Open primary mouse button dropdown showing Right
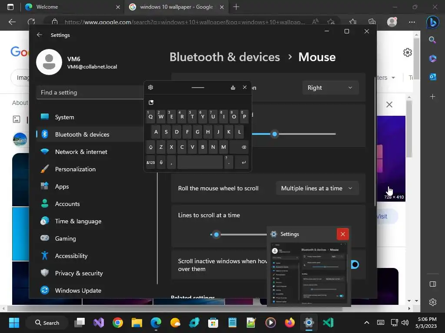Viewport: 445px width, 333px height. [330, 88]
